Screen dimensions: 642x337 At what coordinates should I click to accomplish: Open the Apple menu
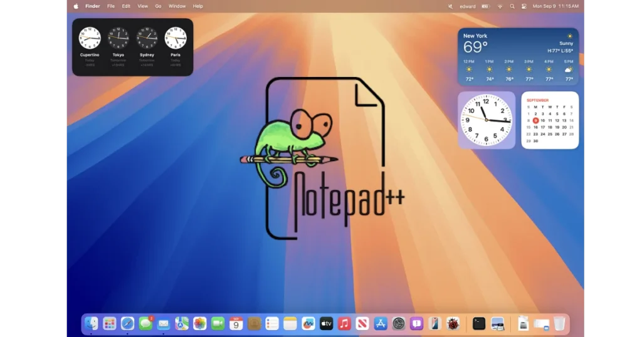pyautogui.click(x=76, y=6)
